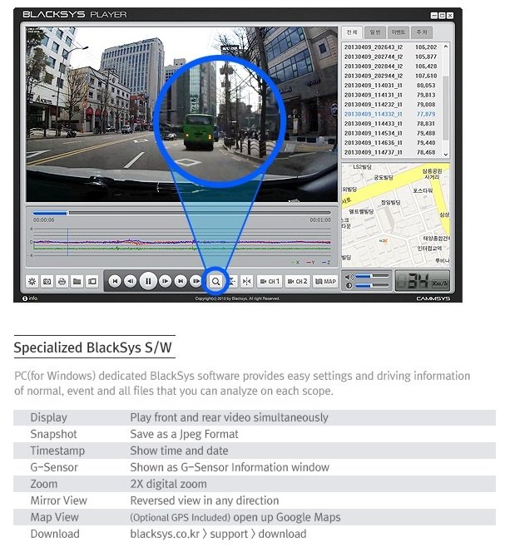The width and height of the screenshot is (505, 547).
Task: Open the info icon at bottom left
Action: pos(25,298)
